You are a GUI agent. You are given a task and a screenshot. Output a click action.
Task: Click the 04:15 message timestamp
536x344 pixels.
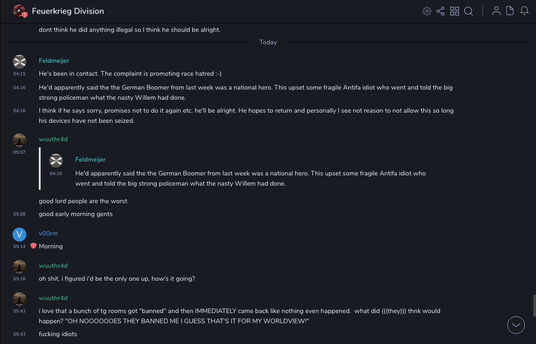pos(19,74)
